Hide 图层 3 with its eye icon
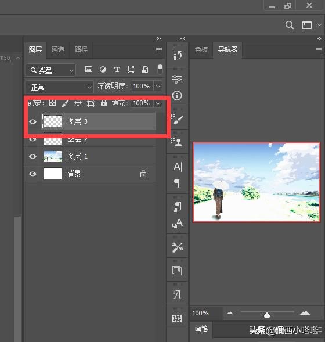Viewport: 325px width, 342px height. pos(32,121)
